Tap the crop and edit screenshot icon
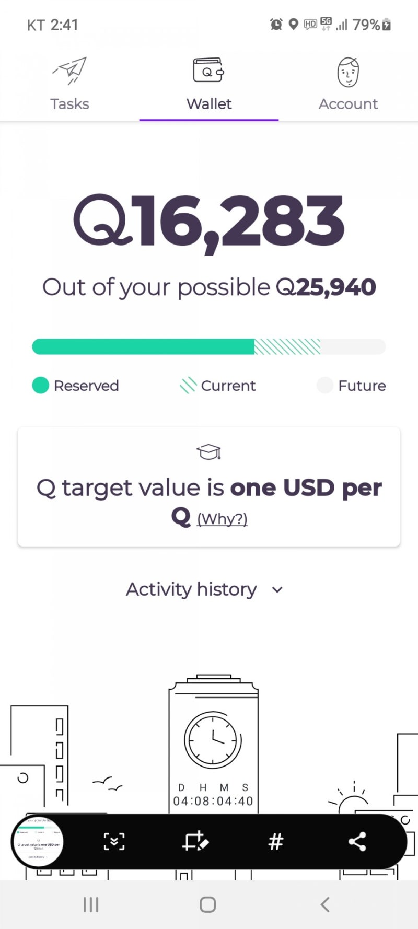This screenshot has width=418, height=929. coord(195,841)
